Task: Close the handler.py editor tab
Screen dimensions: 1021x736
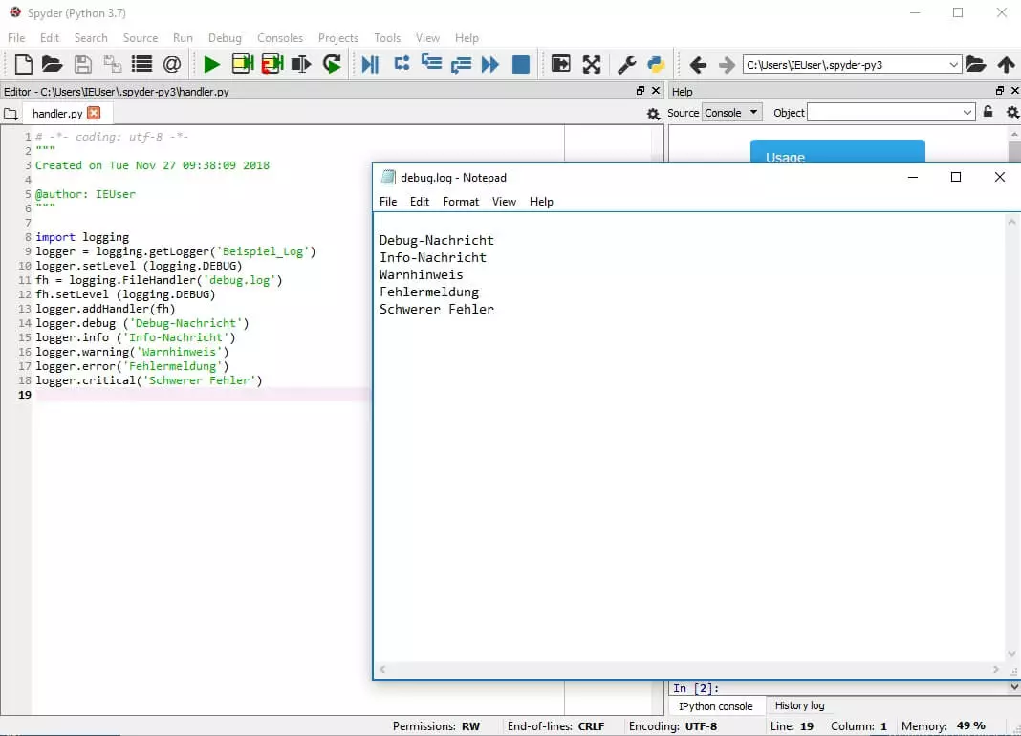Action: [94, 113]
